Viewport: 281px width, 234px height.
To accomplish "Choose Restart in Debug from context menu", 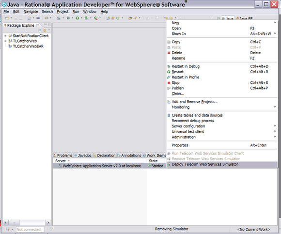I will (x=222, y=66).
